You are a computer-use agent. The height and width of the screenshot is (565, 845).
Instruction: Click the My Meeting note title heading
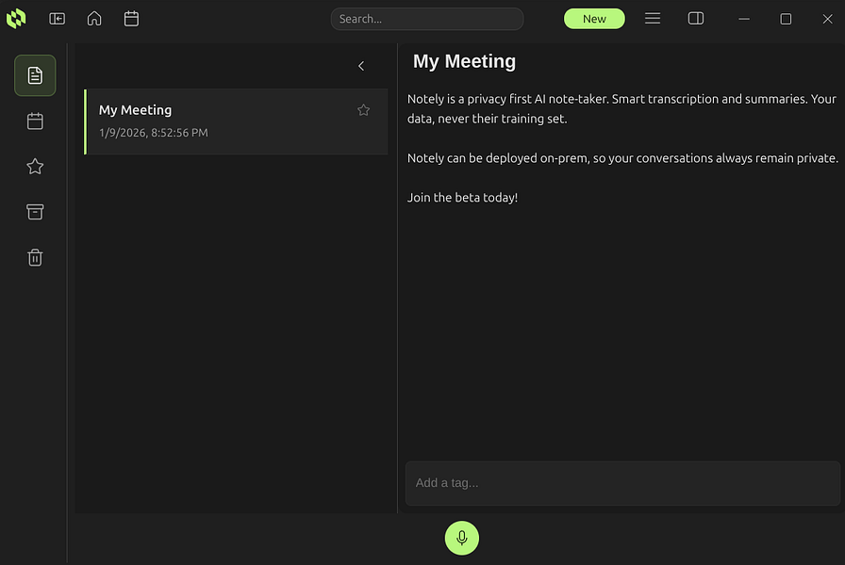[464, 61]
